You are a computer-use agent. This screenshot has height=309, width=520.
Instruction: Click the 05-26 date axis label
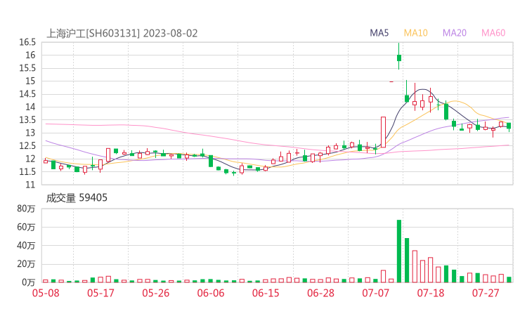[x=156, y=293]
